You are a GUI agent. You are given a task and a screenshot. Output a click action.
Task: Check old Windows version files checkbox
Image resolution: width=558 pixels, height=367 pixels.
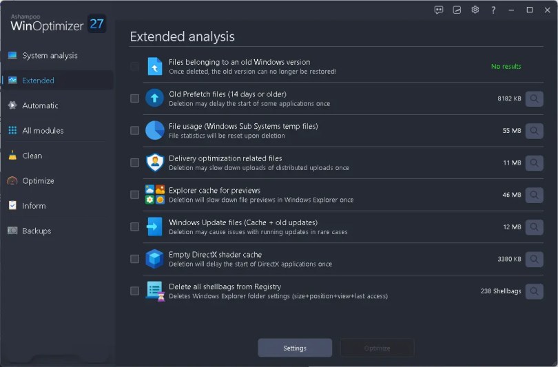click(x=134, y=66)
